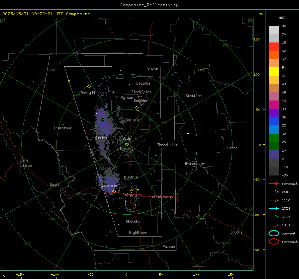
Task: Click the green 31JP arrow in legend
Action: click(x=274, y=217)
